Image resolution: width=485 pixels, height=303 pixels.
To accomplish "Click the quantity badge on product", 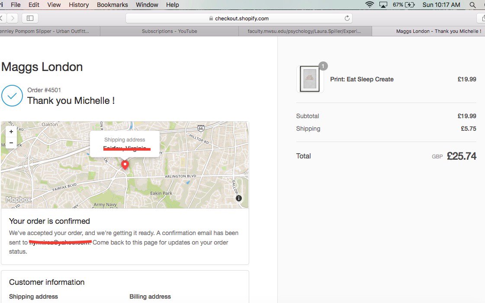I will pos(323,66).
